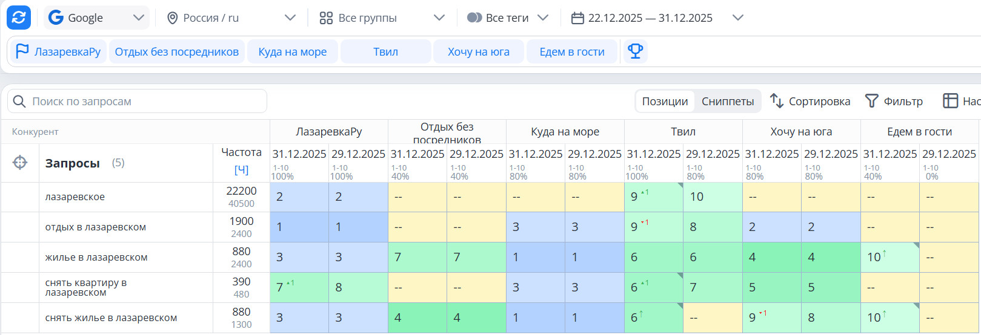This screenshot has height=335, width=981.
Task: Click the [Ч] frequency link
Action: pos(241,170)
